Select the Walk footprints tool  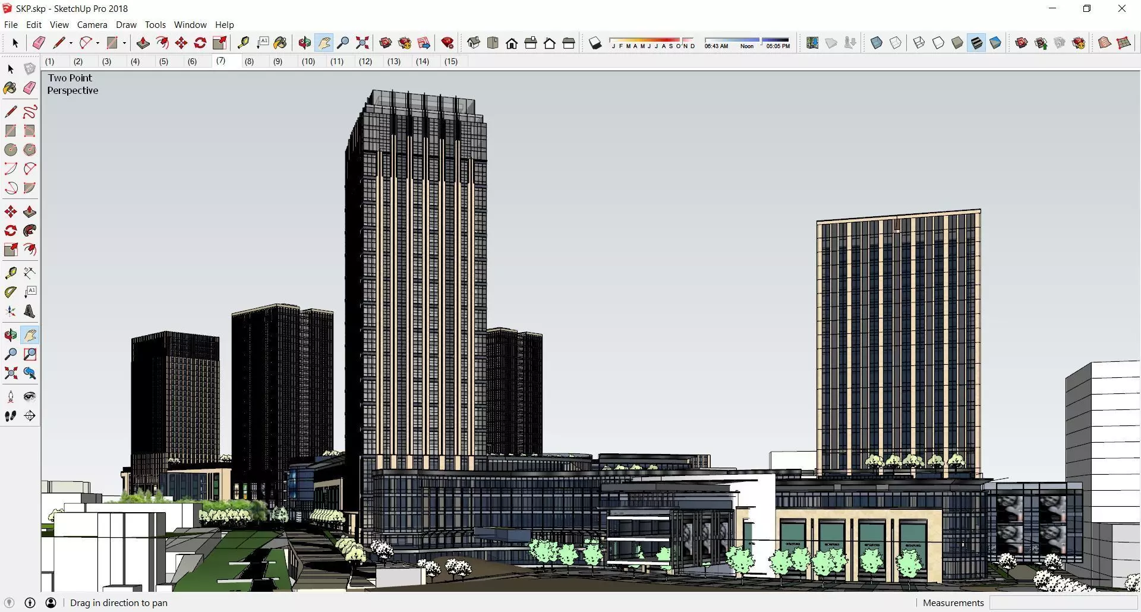11,416
